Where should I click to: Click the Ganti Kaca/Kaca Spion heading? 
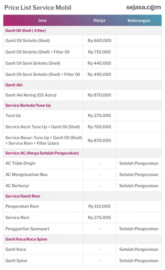pyautogui.click(x=26, y=239)
